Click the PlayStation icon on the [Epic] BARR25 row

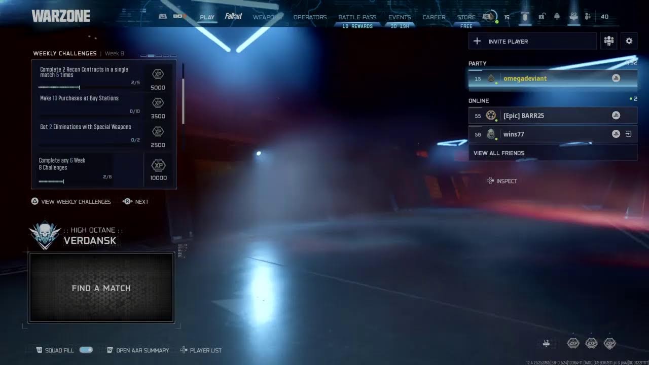pyautogui.click(x=616, y=116)
